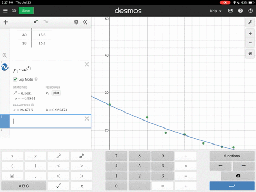The image size is (256, 192).
Task: Open the hamburger menu
Action: [5, 11]
